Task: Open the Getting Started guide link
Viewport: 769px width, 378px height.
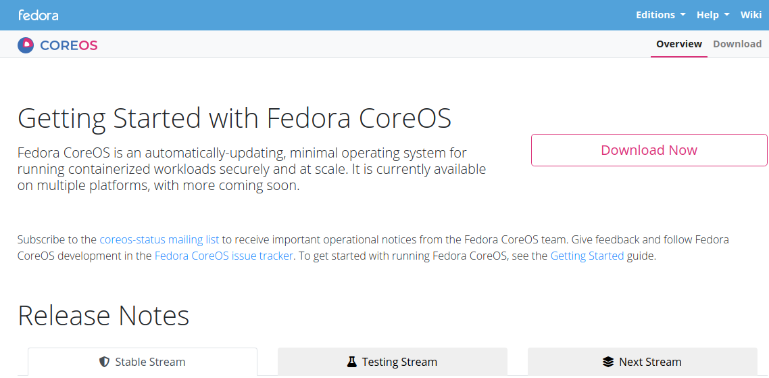Action: coord(587,256)
